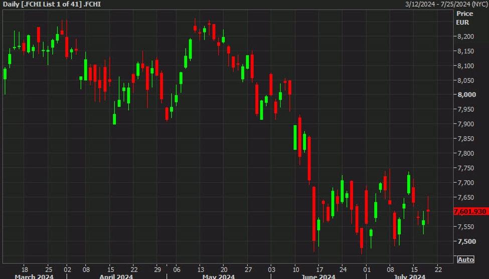Image resolution: width=489 pixels, height=279 pixels.
Task: Click the date tick labeled 25 in March
Action: 49,269
